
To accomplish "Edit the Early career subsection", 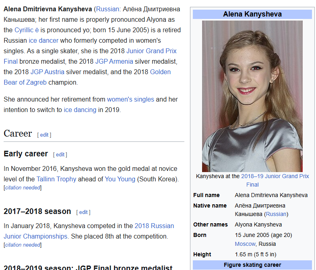I will pos(60,154).
